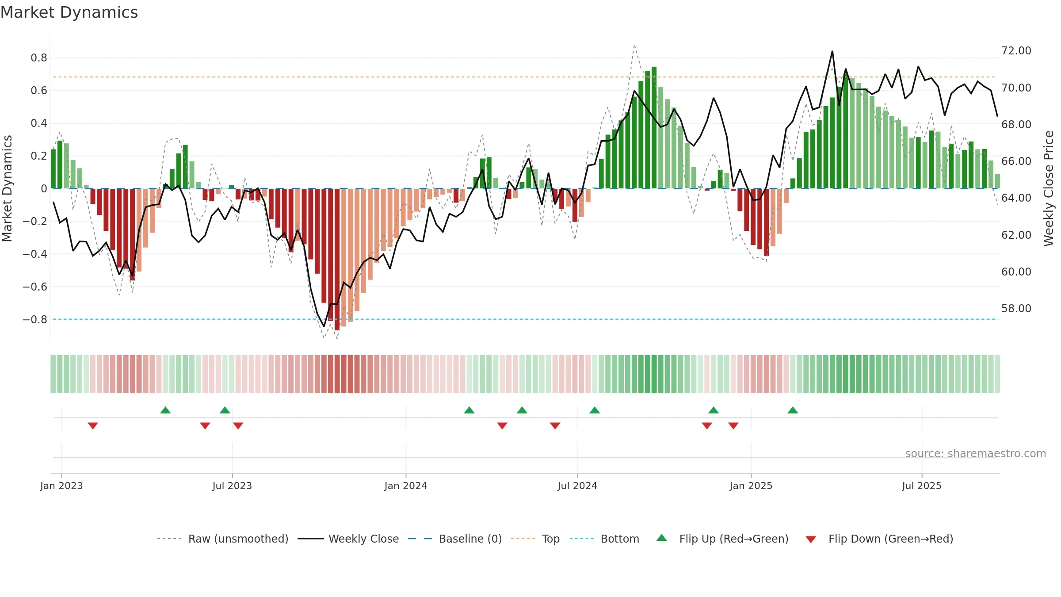Toggle the Flip Up (Red→Green) legend entry
The height and width of the screenshot is (597, 1061).
pos(722,539)
